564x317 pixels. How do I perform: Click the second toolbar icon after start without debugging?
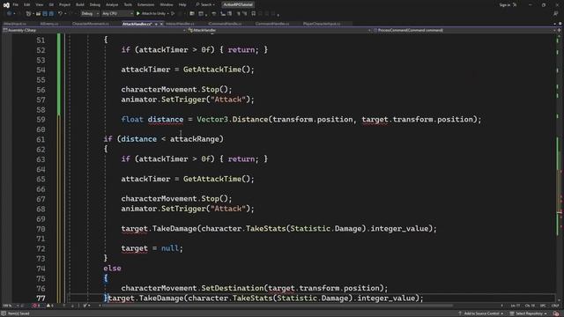point(201,14)
